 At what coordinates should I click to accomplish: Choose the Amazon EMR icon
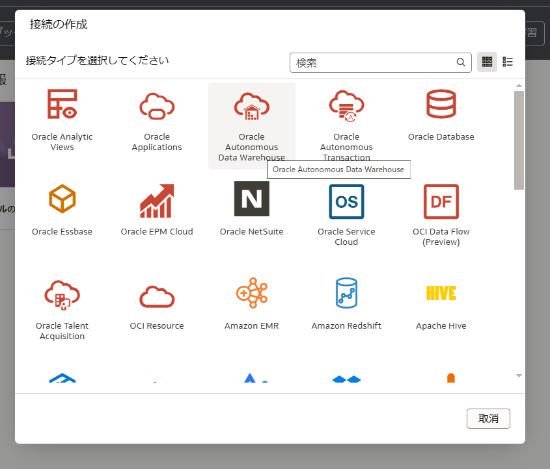[251, 293]
